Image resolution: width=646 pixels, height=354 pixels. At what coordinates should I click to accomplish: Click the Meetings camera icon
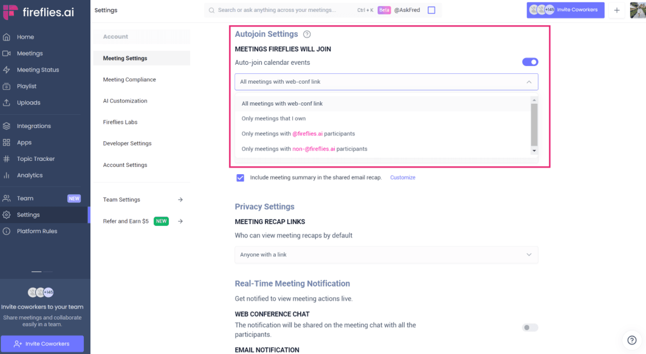coord(7,53)
